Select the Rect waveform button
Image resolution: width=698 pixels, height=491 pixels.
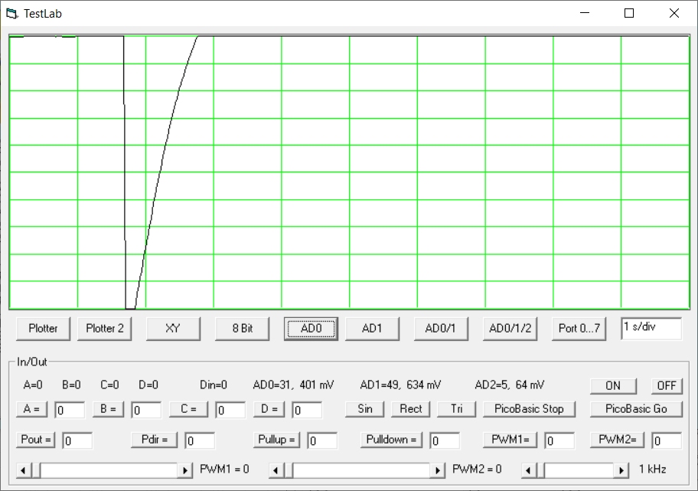[411, 409]
